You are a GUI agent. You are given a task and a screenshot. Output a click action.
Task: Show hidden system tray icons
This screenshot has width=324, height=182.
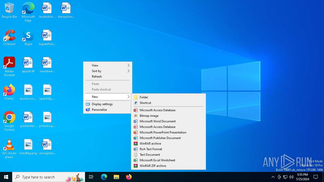pos(273,177)
